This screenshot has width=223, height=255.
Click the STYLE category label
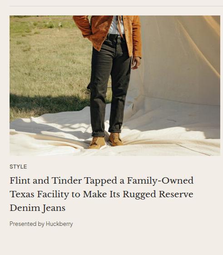18,167
